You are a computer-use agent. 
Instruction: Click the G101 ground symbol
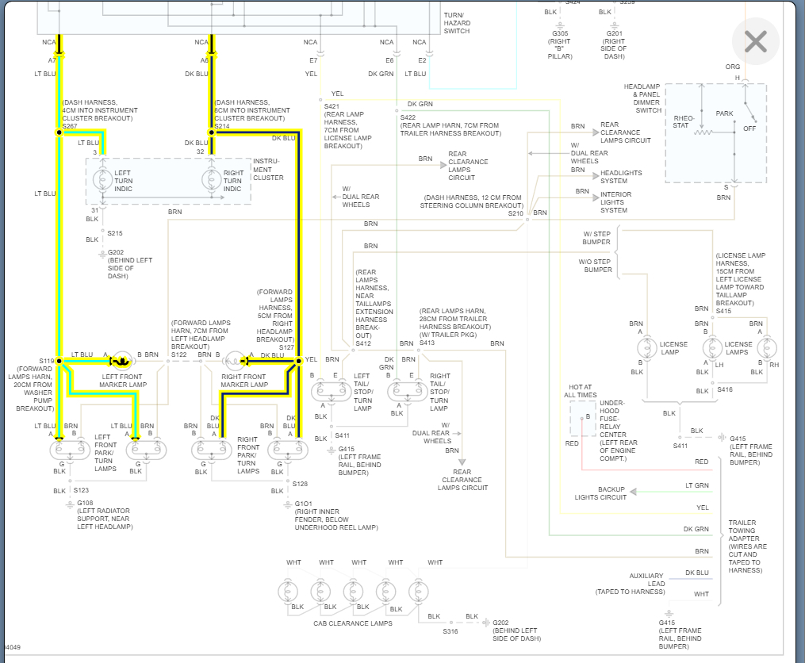coord(287,505)
